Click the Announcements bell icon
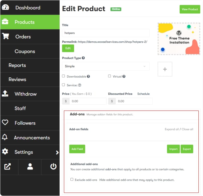 click(5, 137)
